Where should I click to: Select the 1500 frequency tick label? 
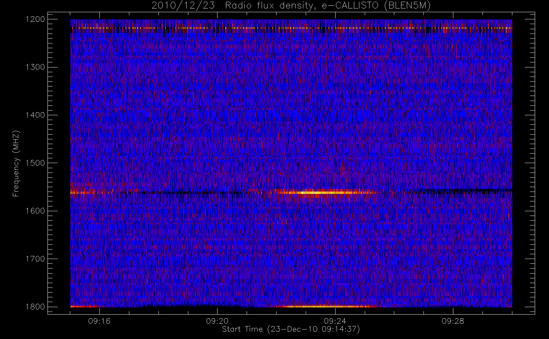pos(35,163)
